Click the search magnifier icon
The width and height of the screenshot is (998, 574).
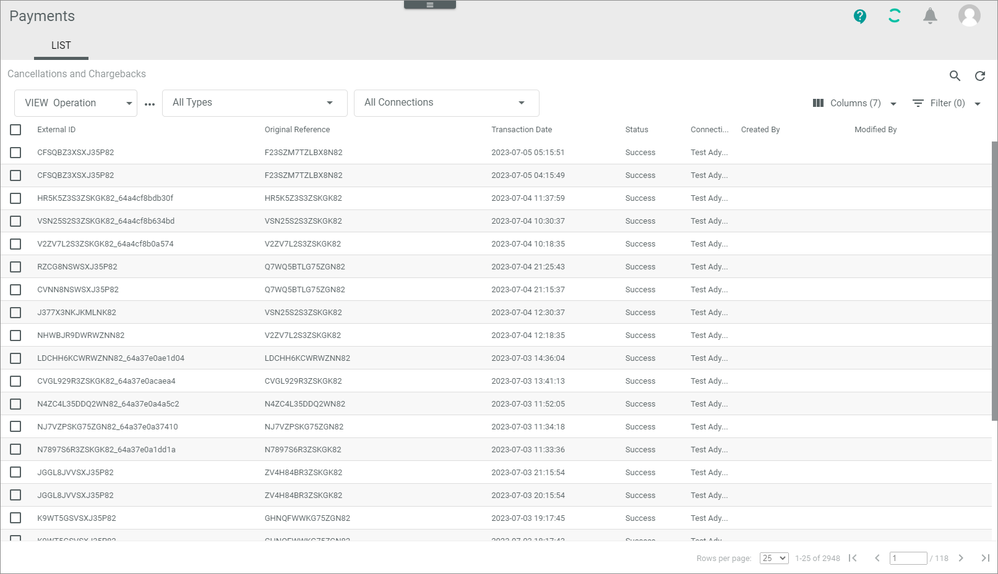tap(955, 75)
